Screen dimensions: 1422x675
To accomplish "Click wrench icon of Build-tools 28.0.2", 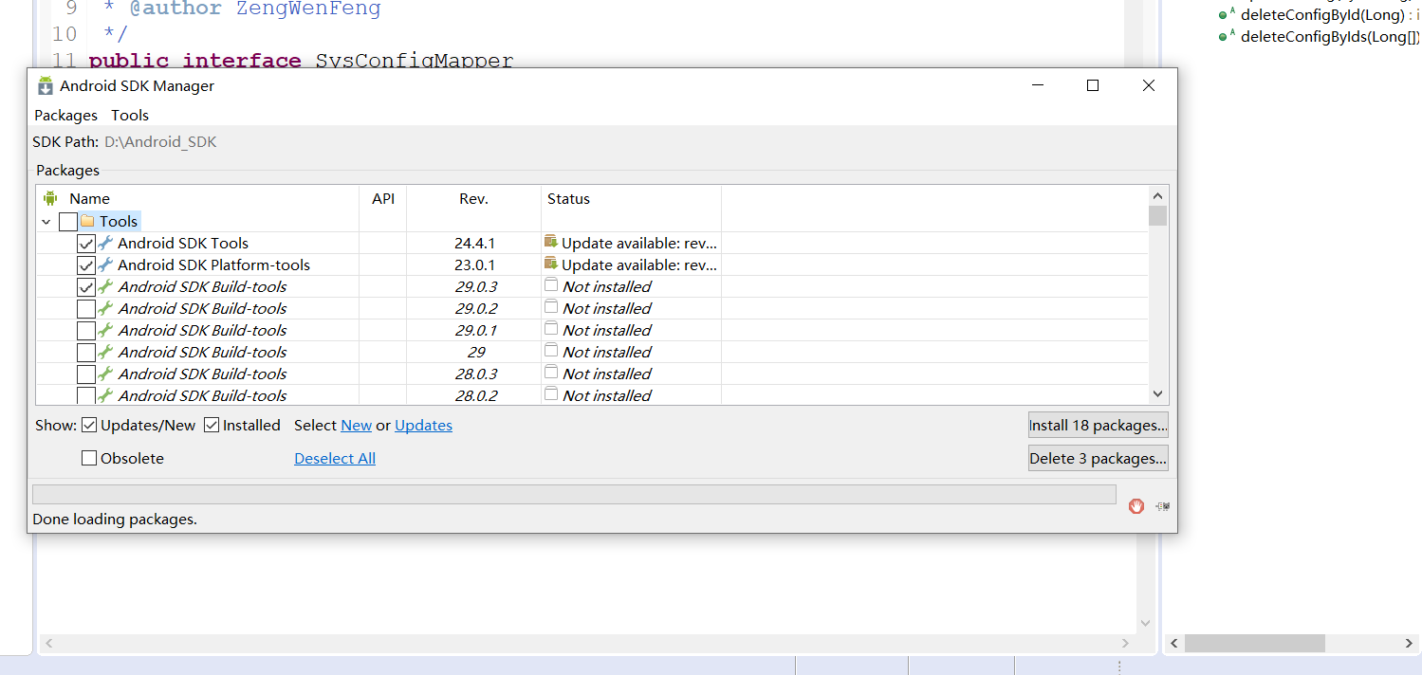I will click(x=105, y=395).
